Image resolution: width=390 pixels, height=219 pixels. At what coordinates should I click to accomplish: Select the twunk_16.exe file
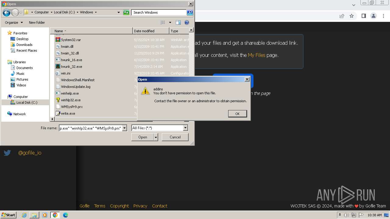[x=71, y=60]
